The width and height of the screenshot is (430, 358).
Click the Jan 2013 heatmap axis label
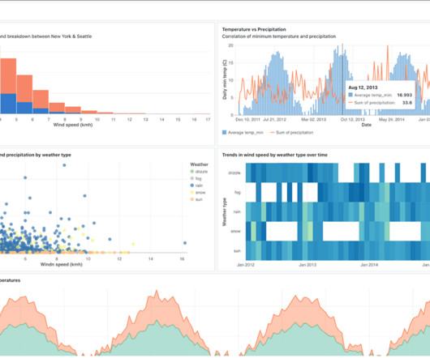307,265
